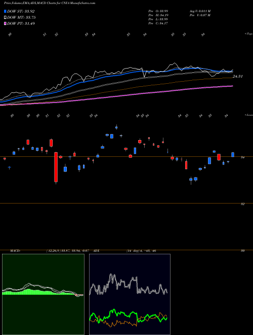Open the dark blue ADX indicator panel
Screen dimensions: 253x335
[x=130, y=294]
